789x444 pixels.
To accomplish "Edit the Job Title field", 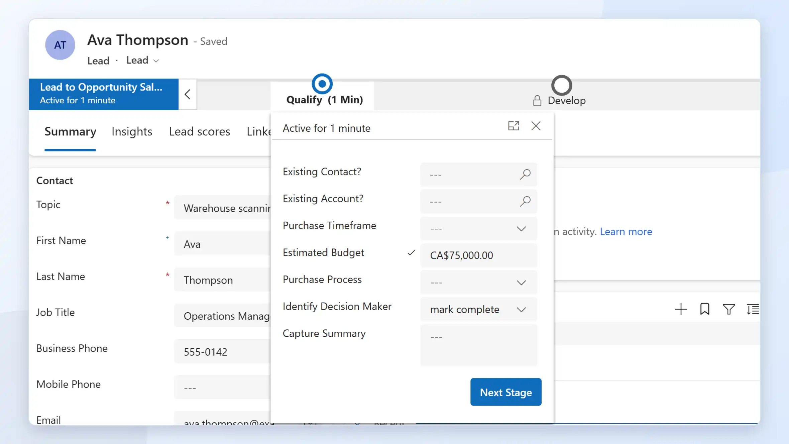I will 222,316.
